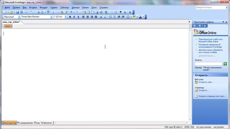Image resolution: width=230 pixels, height=129 pixels.
Task: Justify the paragraph text
Action: [x=96, y=17]
